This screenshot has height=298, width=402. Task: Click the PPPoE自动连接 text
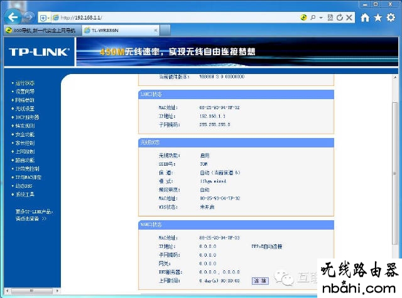(x=267, y=247)
